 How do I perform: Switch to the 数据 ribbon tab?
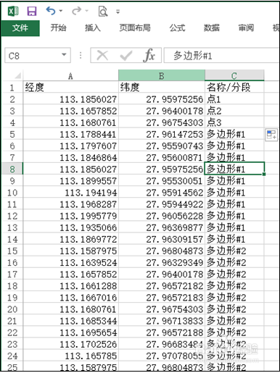click(212, 28)
